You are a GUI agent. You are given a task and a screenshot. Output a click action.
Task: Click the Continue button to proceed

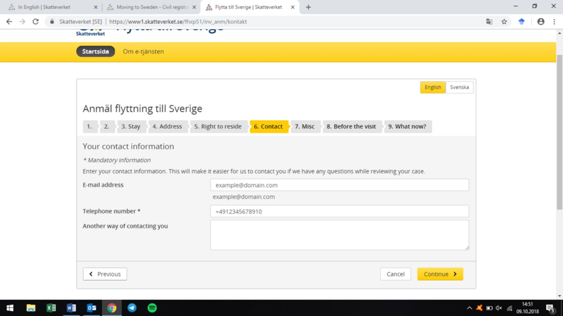[440, 274]
